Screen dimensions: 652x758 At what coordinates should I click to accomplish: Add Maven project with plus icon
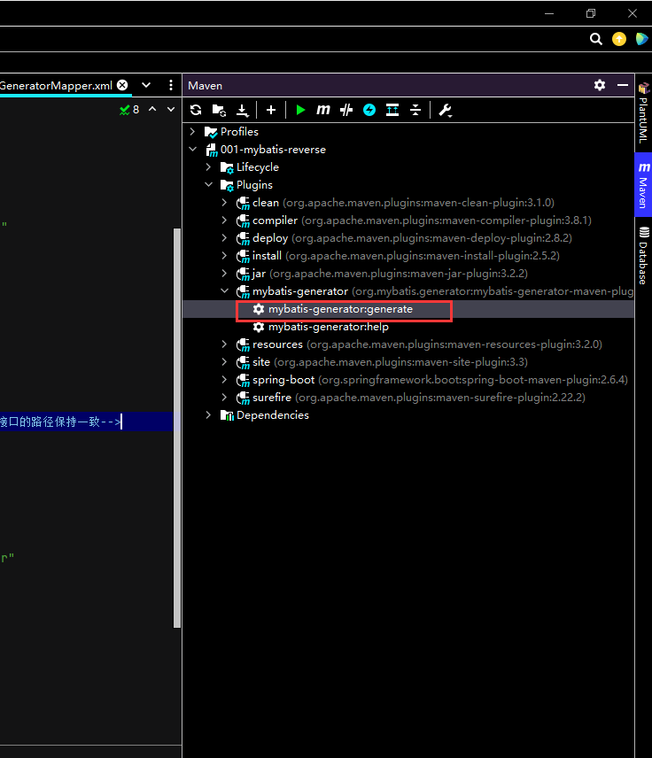[271, 110]
